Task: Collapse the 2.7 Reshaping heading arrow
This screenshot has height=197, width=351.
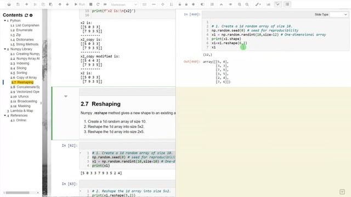Action: 66,96
